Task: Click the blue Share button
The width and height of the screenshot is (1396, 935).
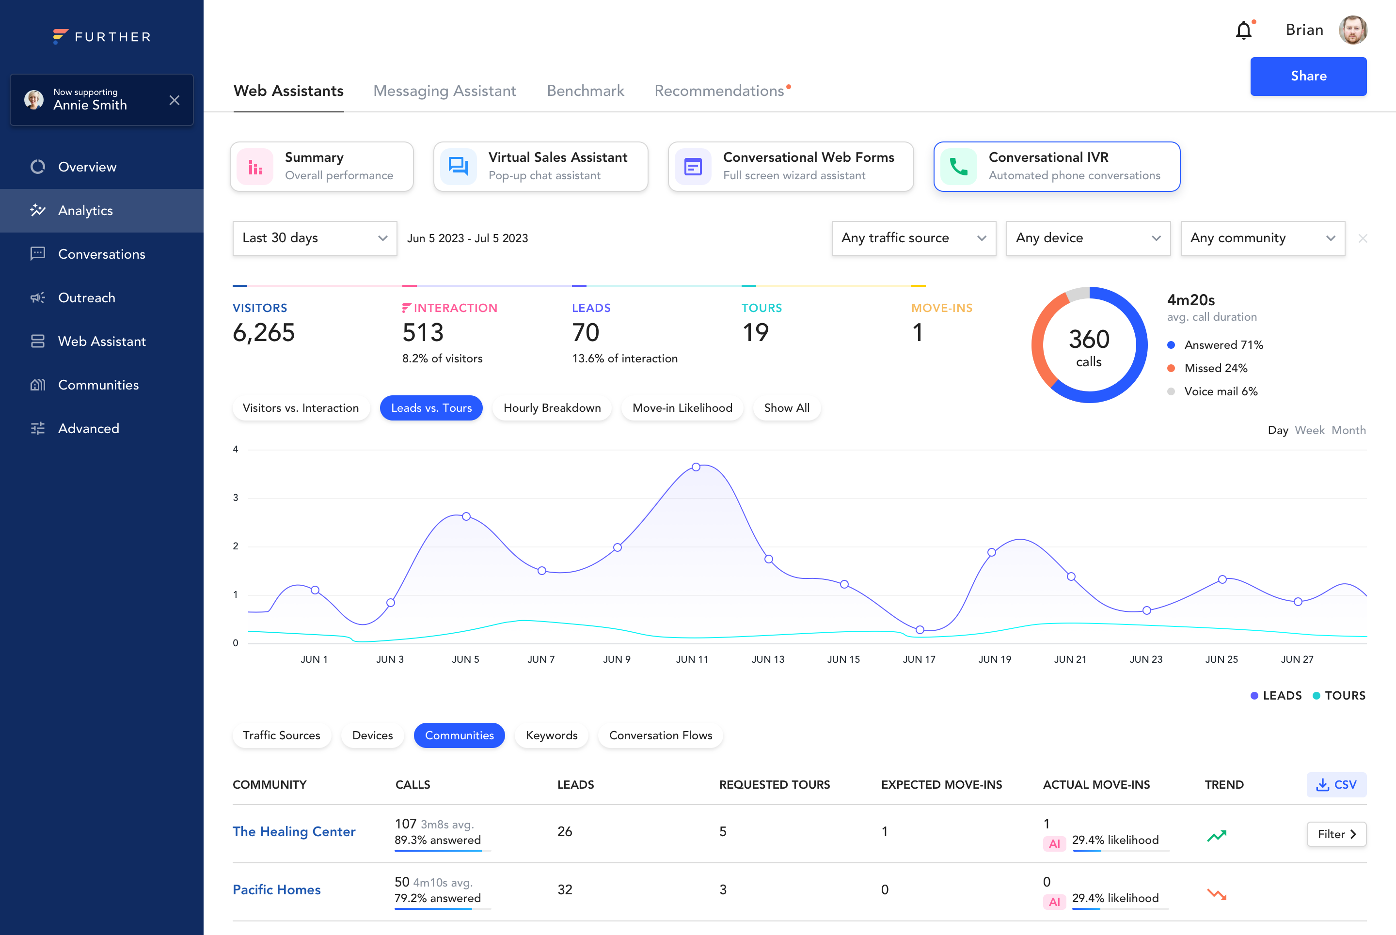Action: click(x=1308, y=77)
